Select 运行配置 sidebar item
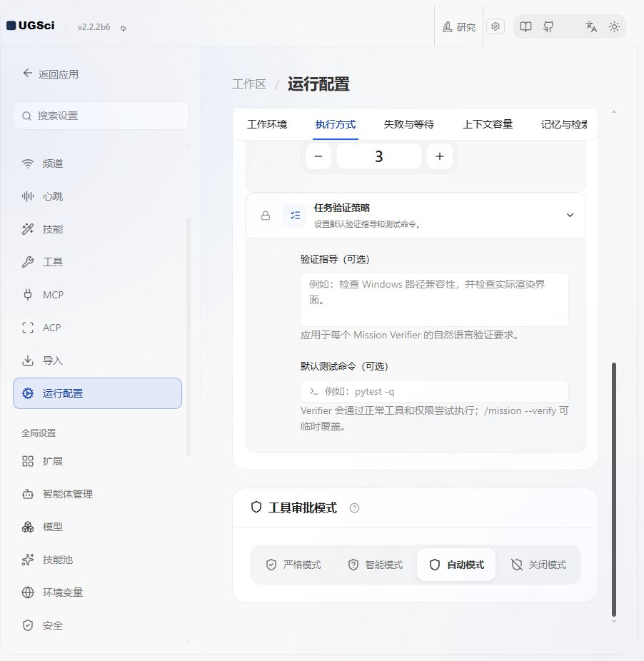The image size is (644, 661). (x=97, y=393)
